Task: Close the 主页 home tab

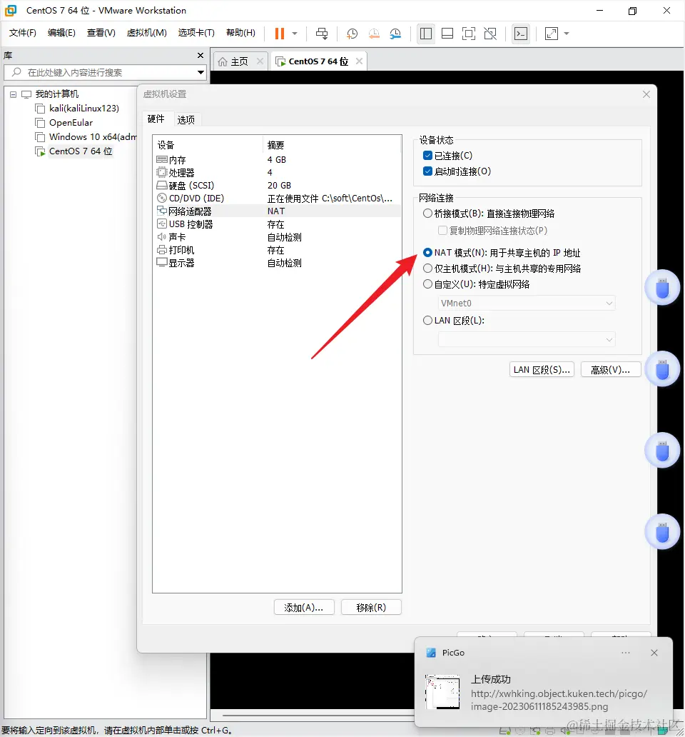Action: point(260,61)
